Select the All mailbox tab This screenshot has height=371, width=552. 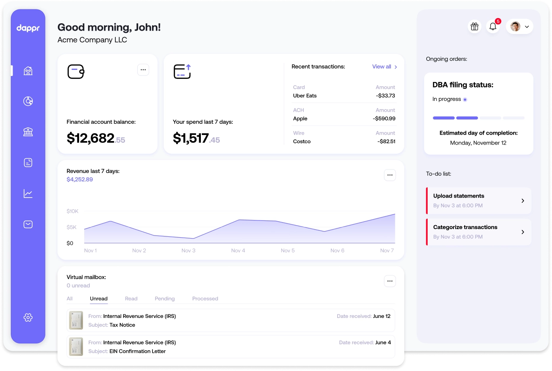(x=70, y=299)
